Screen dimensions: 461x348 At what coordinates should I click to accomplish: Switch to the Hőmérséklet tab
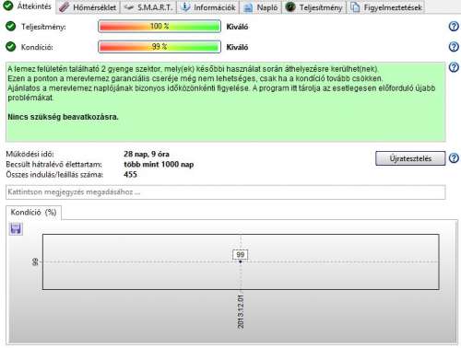(88, 7)
